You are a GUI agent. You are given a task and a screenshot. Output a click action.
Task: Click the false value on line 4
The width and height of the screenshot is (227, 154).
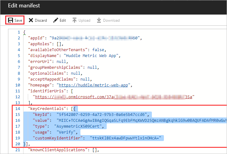[98, 50]
